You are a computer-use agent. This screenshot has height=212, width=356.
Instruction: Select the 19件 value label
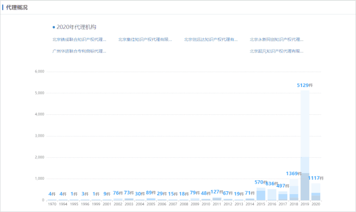[239, 194]
